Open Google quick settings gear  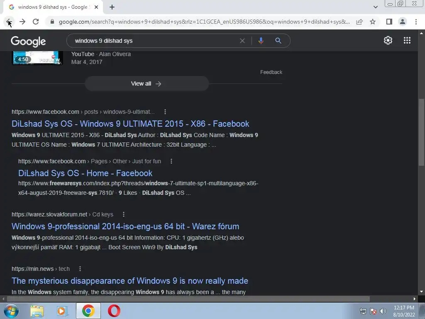coord(388,40)
